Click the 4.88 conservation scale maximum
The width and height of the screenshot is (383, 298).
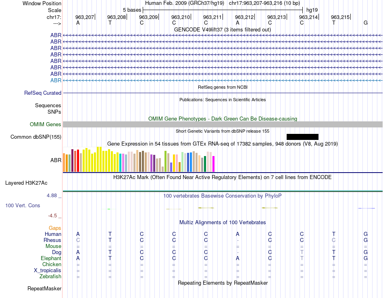(52, 196)
